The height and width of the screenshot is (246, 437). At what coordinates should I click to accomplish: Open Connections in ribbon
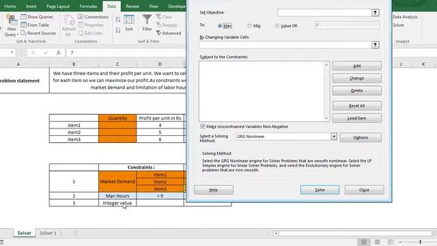(x=93, y=16)
